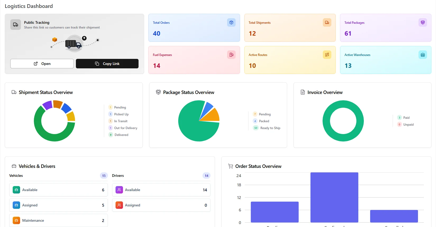Click the document icon beside Invoice Overview

click(303, 92)
